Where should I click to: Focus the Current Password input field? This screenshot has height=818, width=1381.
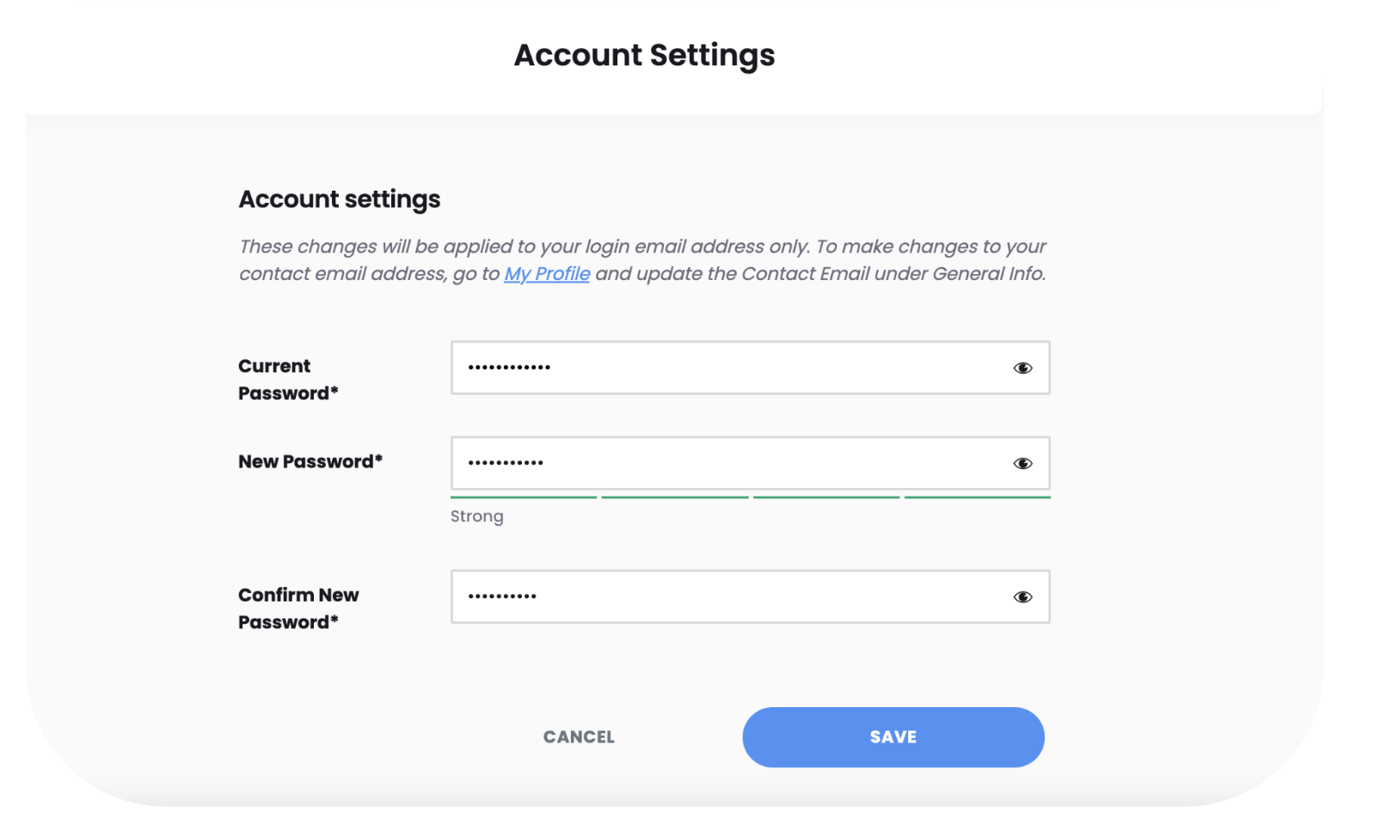(750, 368)
